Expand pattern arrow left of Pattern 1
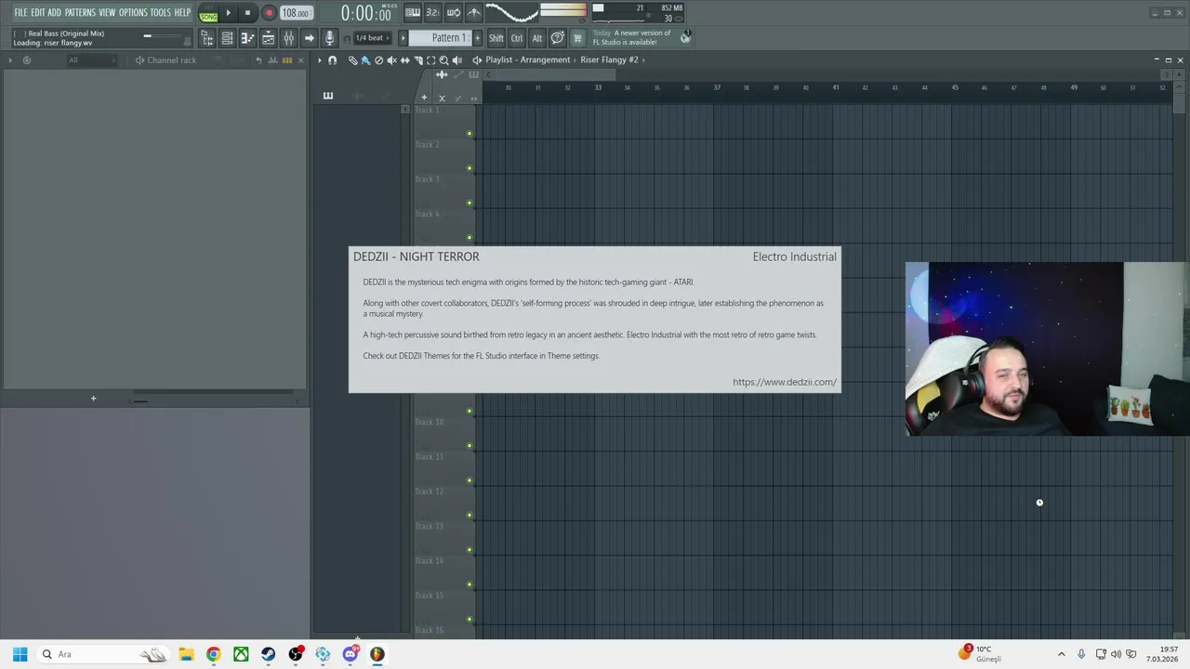 click(x=403, y=38)
